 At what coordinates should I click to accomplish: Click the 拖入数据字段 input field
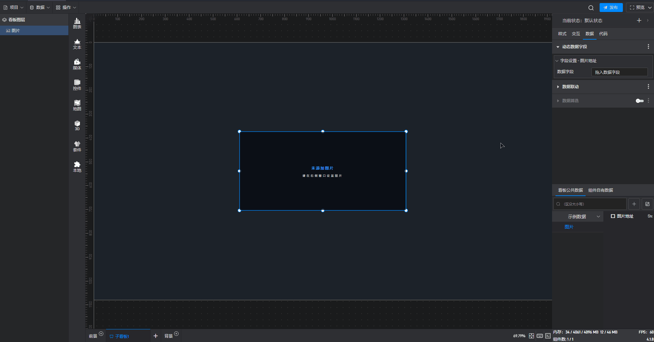(619, 72)
